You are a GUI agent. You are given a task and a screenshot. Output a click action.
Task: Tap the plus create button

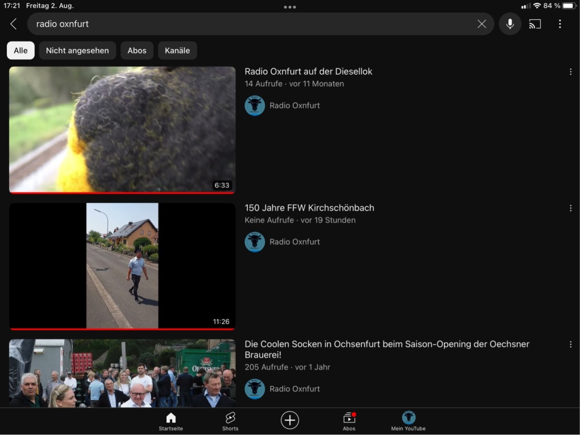289,420
